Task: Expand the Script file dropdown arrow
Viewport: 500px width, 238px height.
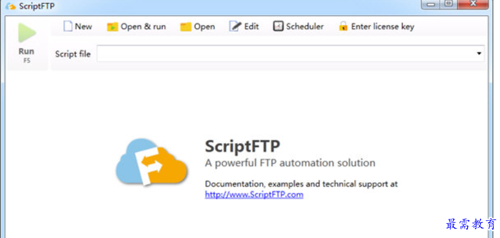Action: click(x=479, y=54)
